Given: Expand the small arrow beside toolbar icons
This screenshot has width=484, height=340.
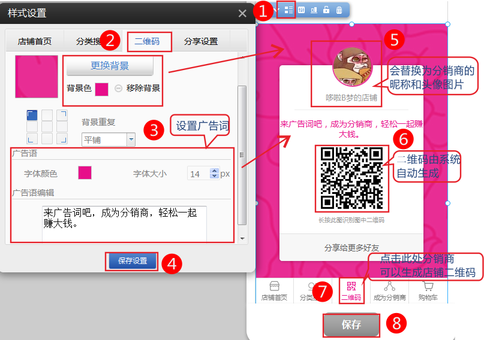Looking at the screenshot, I should [x=276, y=10].
